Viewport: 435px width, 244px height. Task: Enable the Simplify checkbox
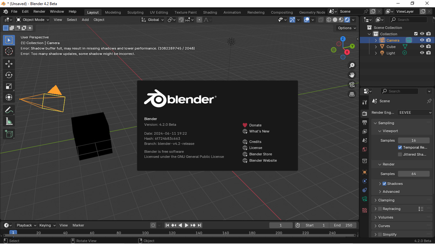click(380, 234)
